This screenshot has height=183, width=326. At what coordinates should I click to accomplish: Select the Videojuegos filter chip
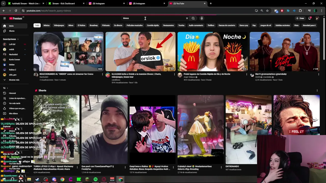coord(59,25)
